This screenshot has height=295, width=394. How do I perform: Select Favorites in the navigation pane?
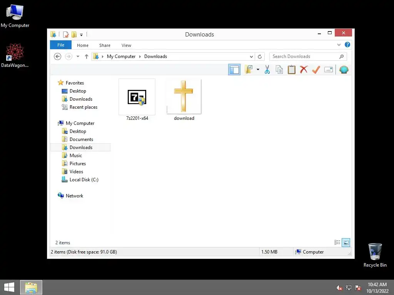point(75,83)
